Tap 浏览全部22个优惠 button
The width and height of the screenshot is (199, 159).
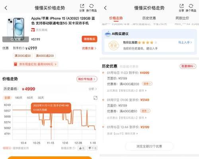coord(149,146)
